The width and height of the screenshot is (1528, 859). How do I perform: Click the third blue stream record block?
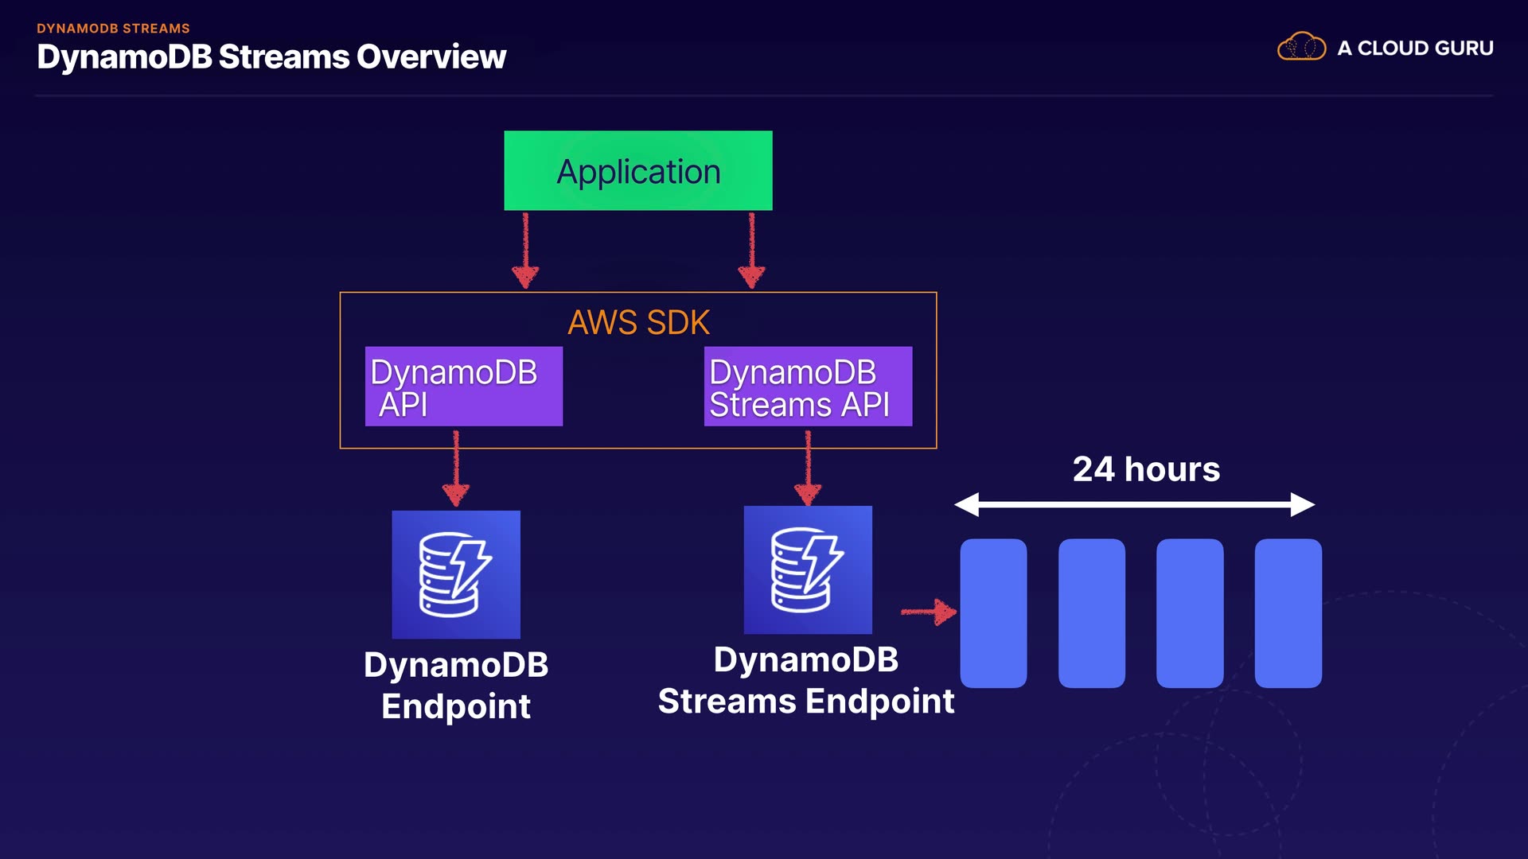point(1190,613)
